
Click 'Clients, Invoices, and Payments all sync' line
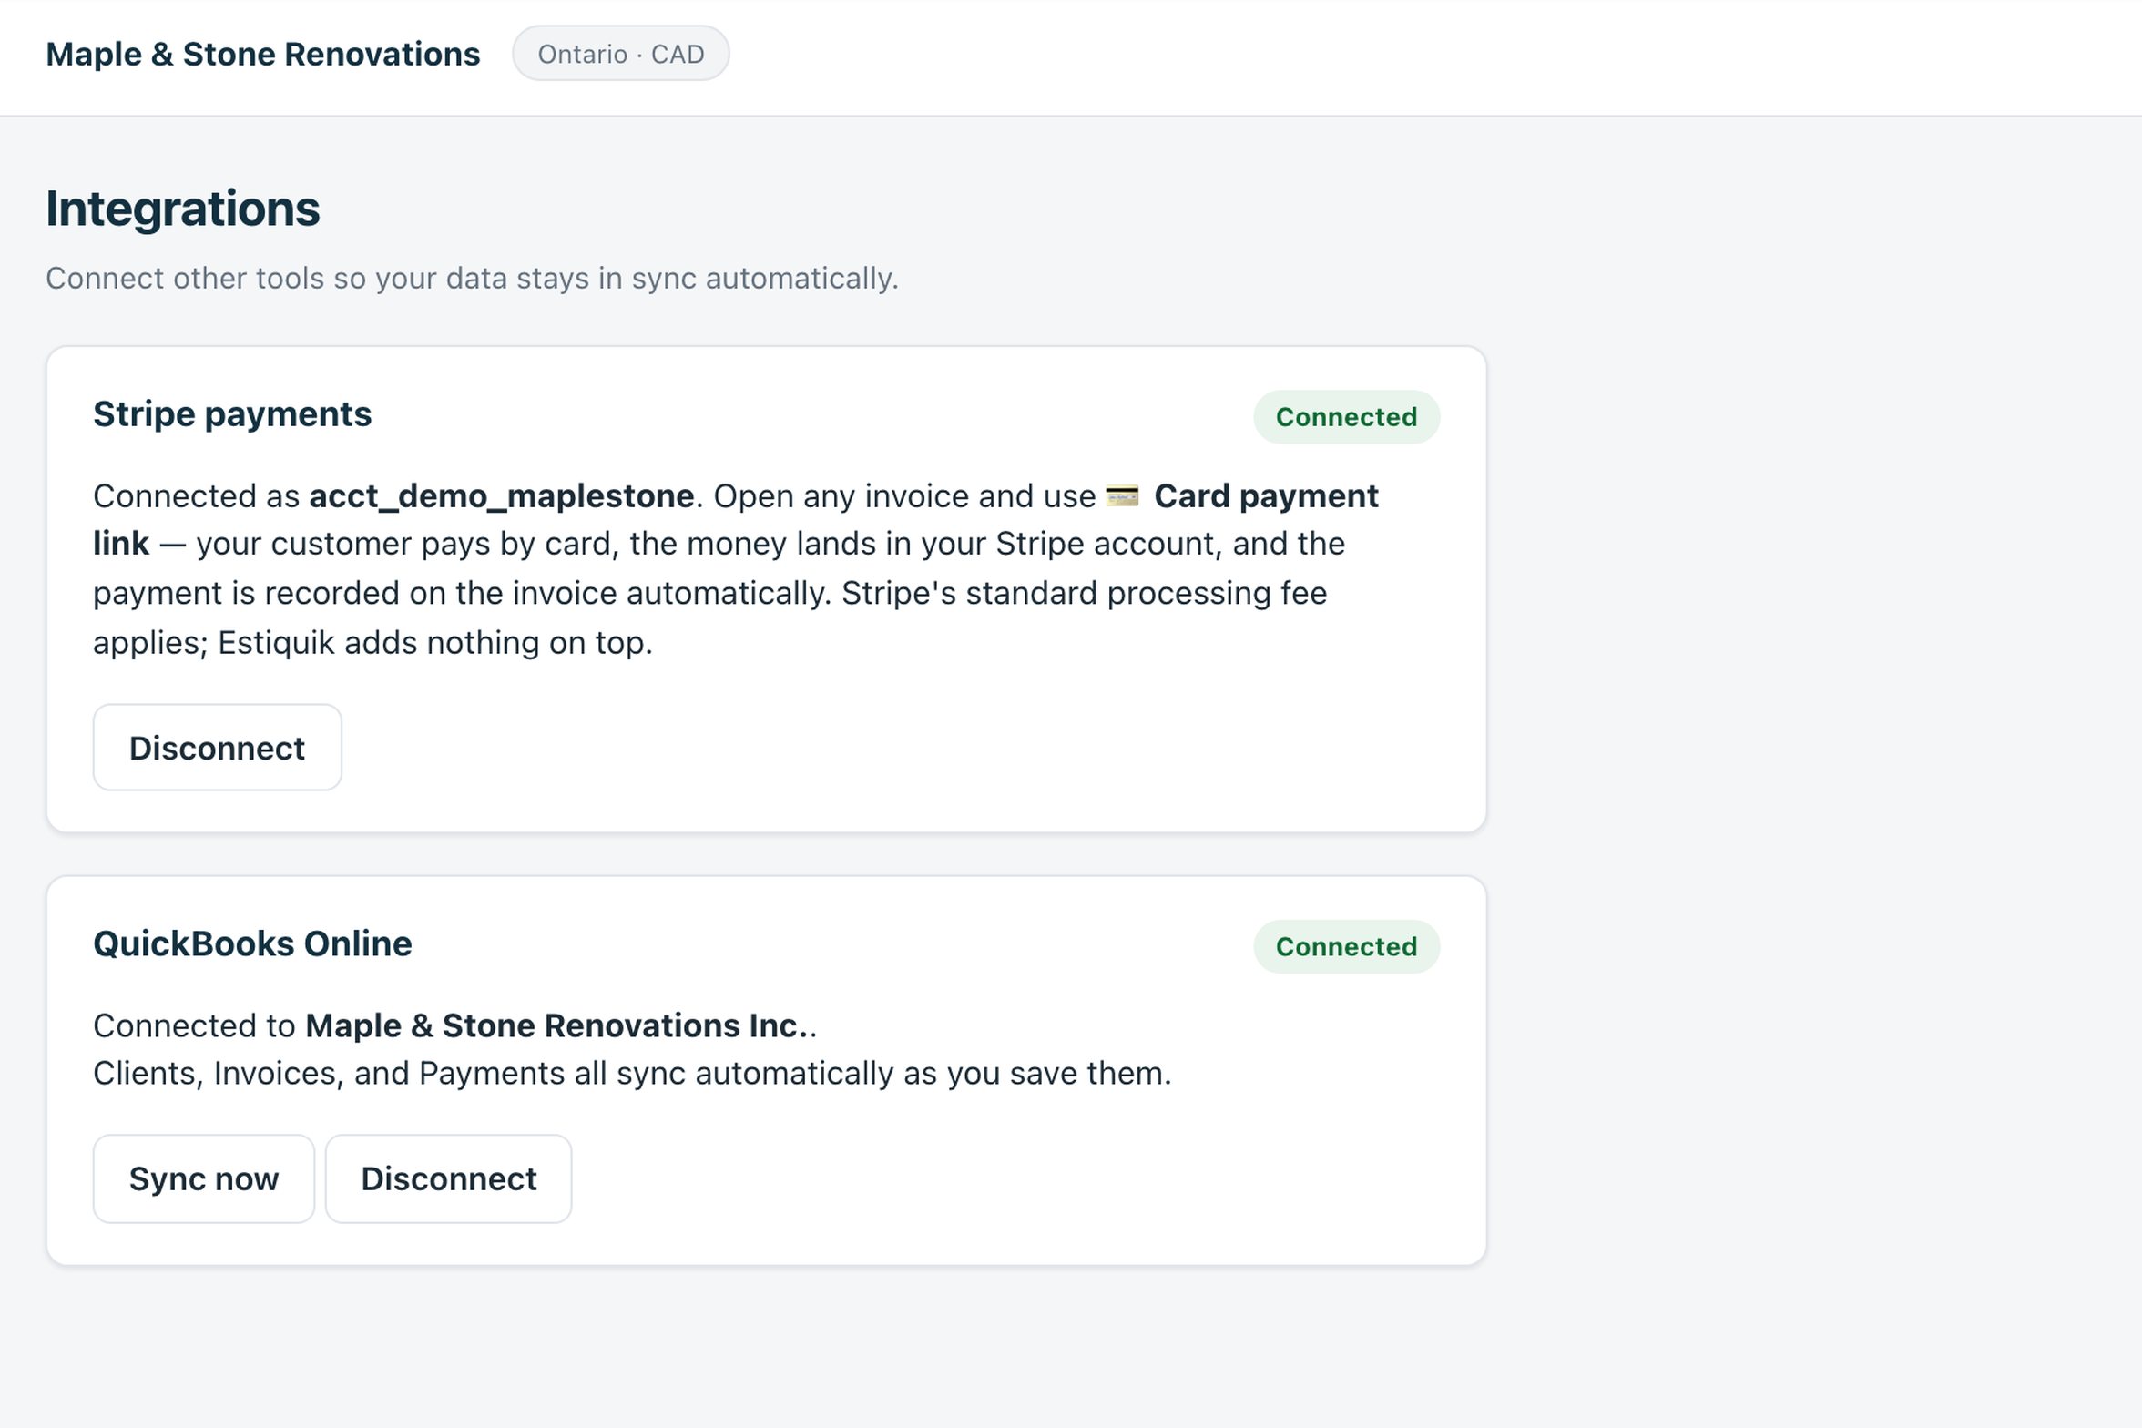[632, 1074]
